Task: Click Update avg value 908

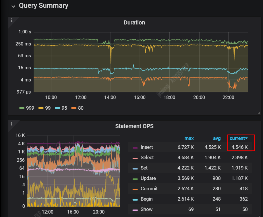Action: [216, 178]
